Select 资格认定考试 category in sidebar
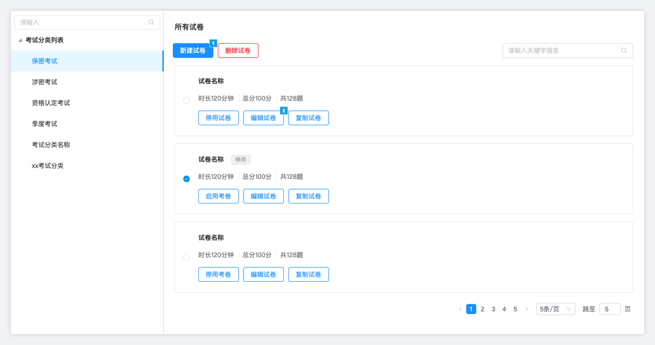Screen dimensions: 655x345 point(51,103)
